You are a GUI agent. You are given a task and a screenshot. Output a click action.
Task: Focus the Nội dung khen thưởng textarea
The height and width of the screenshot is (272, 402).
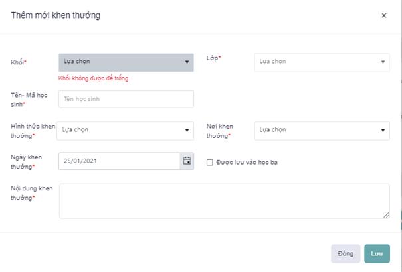[224, 201]
